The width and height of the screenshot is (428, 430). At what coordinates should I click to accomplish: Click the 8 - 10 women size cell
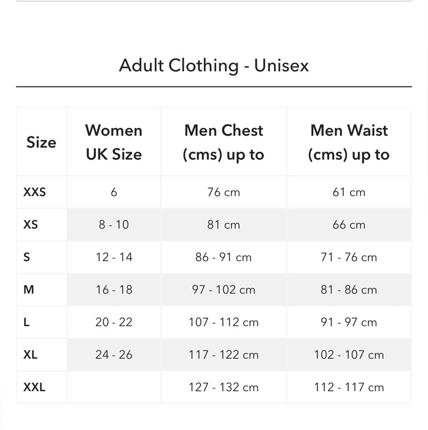[x=114, y=225]
